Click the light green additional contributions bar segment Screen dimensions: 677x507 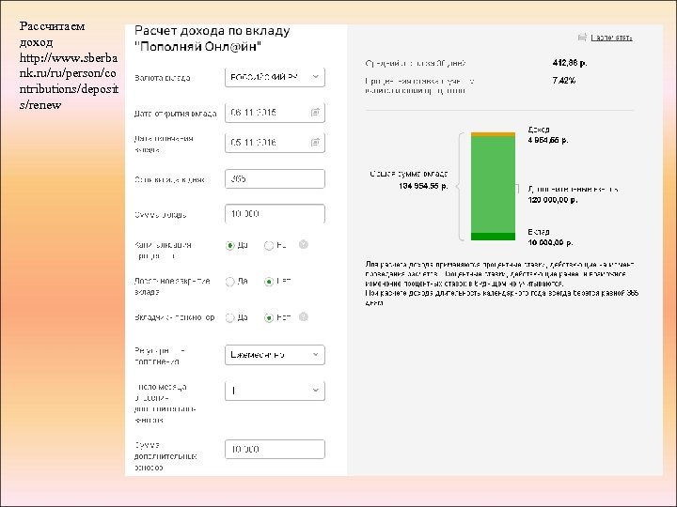click(493, 185)
